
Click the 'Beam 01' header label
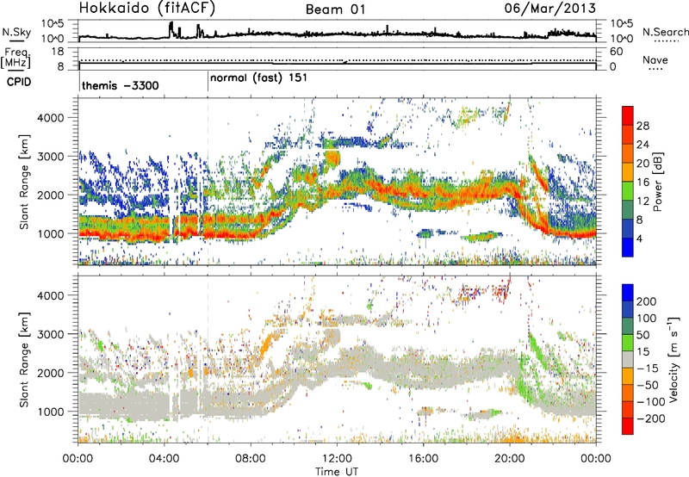point(335,9)
